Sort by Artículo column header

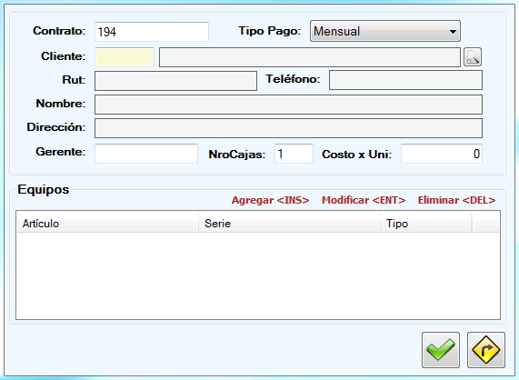tap(108, 224)
